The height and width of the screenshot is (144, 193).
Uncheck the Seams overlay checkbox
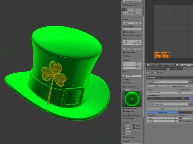coord(124,134)
